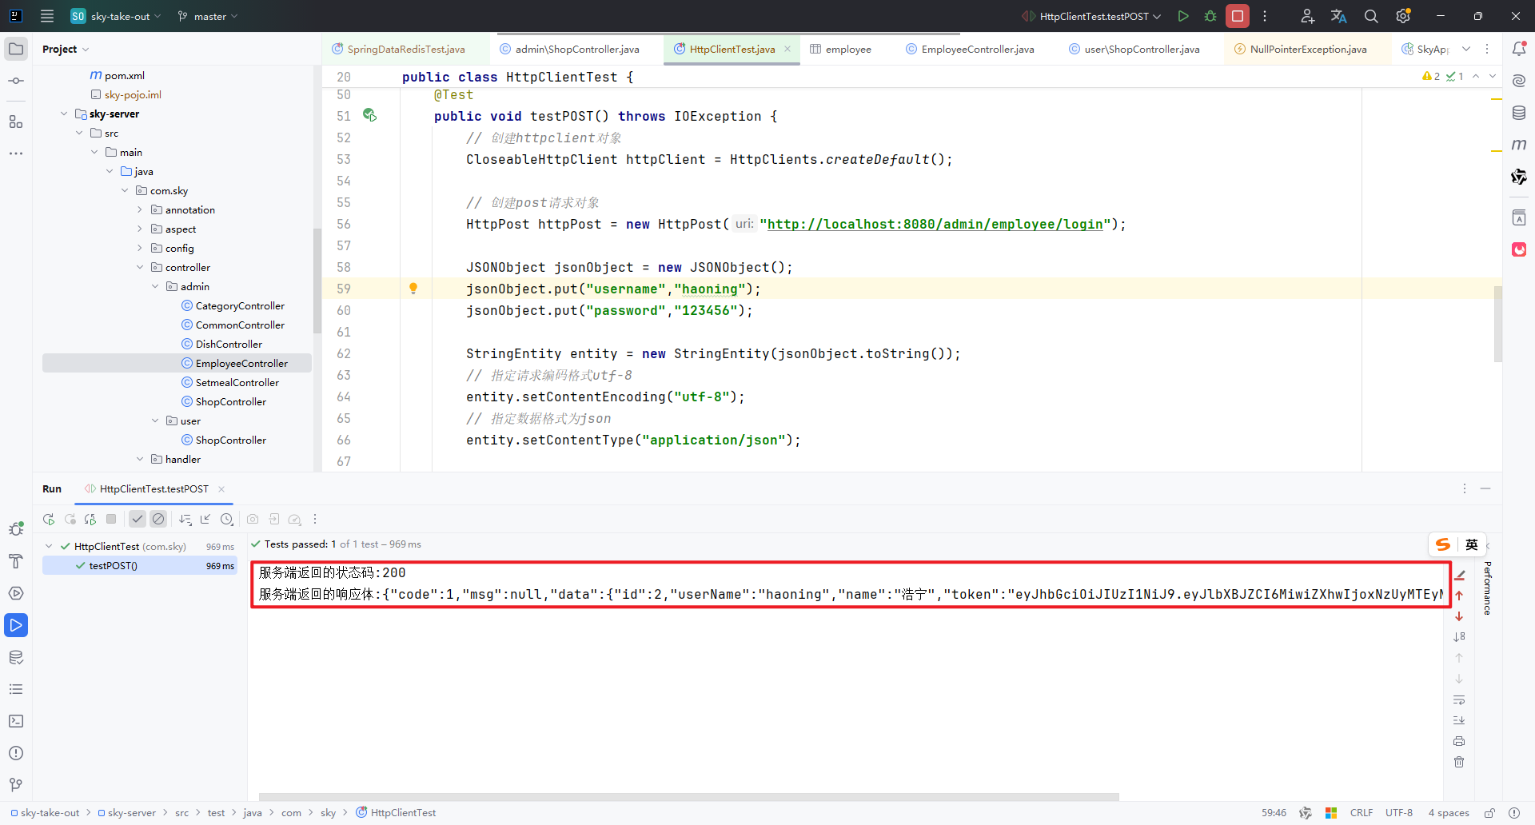Run the testPOST test with the green play button
1535x825 pixels.
(x=1183, y=16)
